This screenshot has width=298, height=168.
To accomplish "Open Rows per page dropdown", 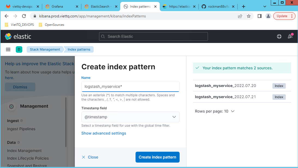I will click(214, 111).
